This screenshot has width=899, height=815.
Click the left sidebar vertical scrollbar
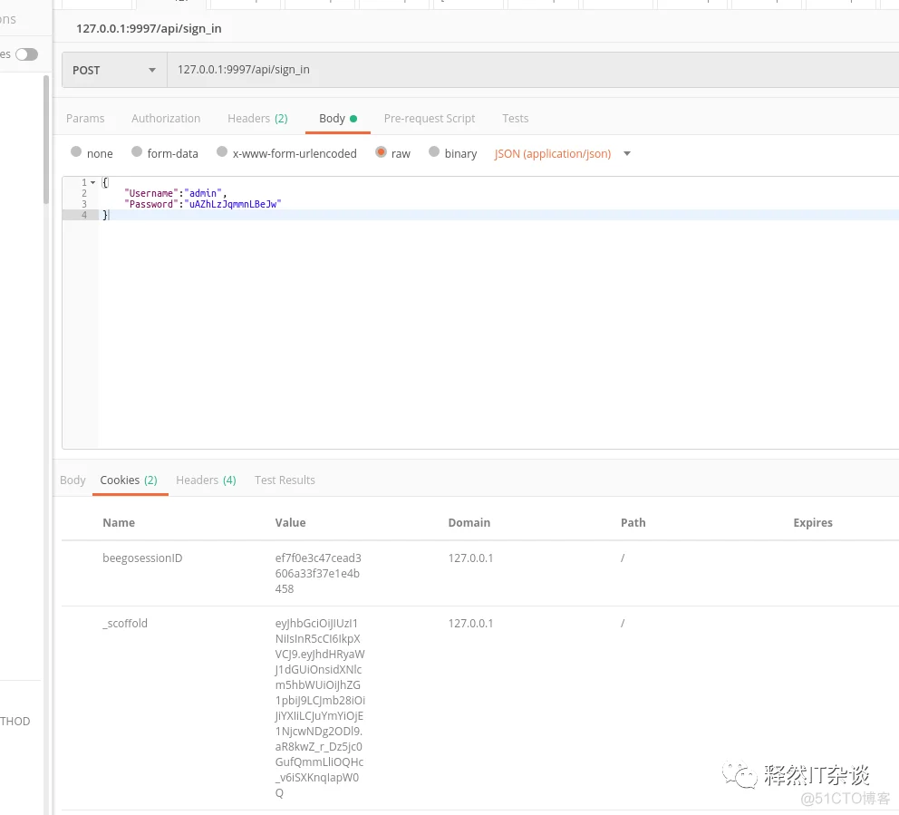pos(46,140)
